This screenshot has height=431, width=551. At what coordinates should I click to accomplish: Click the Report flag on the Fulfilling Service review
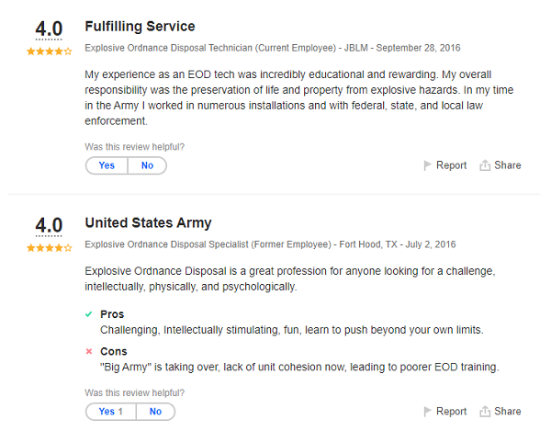(x=445, y=165)
